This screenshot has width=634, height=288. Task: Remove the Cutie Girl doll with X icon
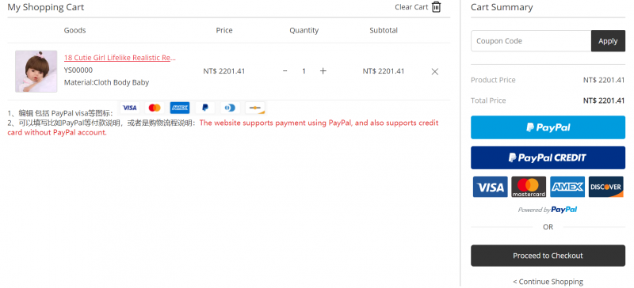point(434,71)
